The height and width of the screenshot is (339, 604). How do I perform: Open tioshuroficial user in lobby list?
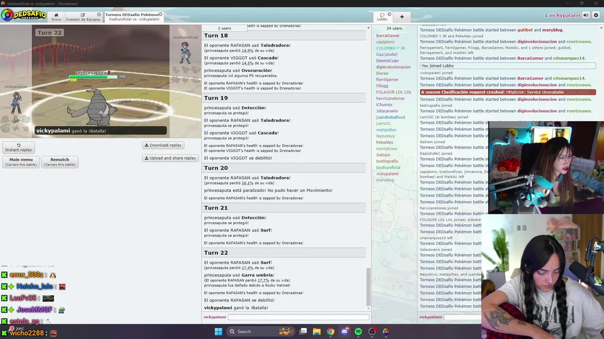tap(388, 168)
